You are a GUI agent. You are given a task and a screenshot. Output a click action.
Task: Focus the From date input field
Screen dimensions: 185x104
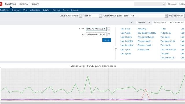pos(96,29)
